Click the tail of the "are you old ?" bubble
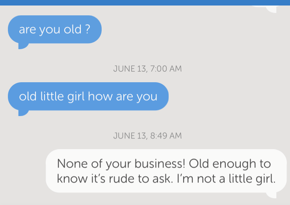The image size is (290, 205). 22,46
